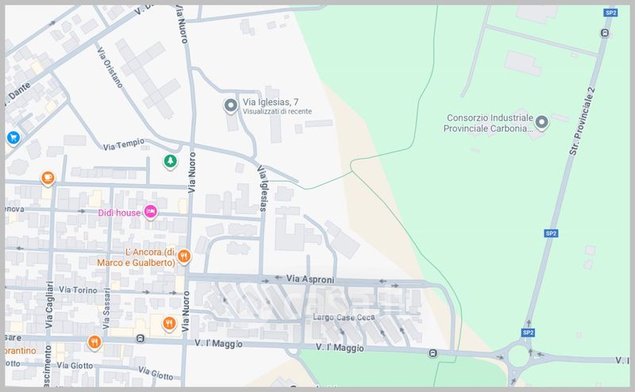Select the Consorzio Industriale Provinciale Carbonia pin
Screen dimensions: 635x392
(542, 122)
